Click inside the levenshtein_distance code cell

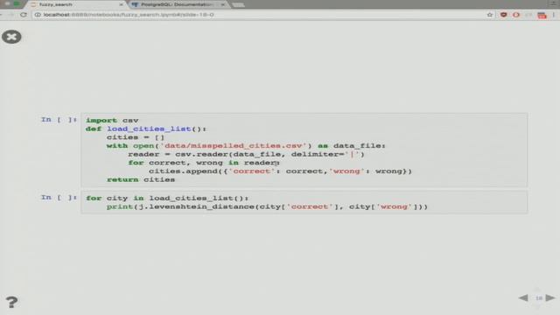(x=304, y=202)
